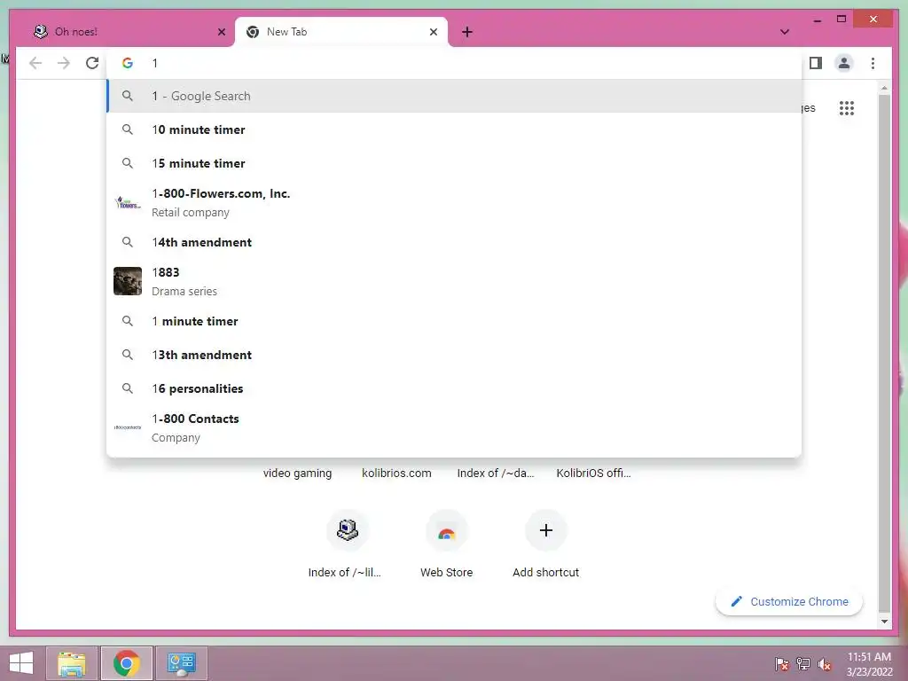The width and height of the screenshot is (908, 681).
Task: Click the 1-800-Flowers logo icon
Action: [128, 203]
